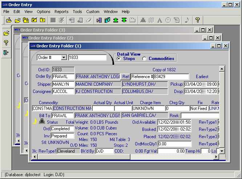
Task: Open the Tools menu
Action: (77, 12)
